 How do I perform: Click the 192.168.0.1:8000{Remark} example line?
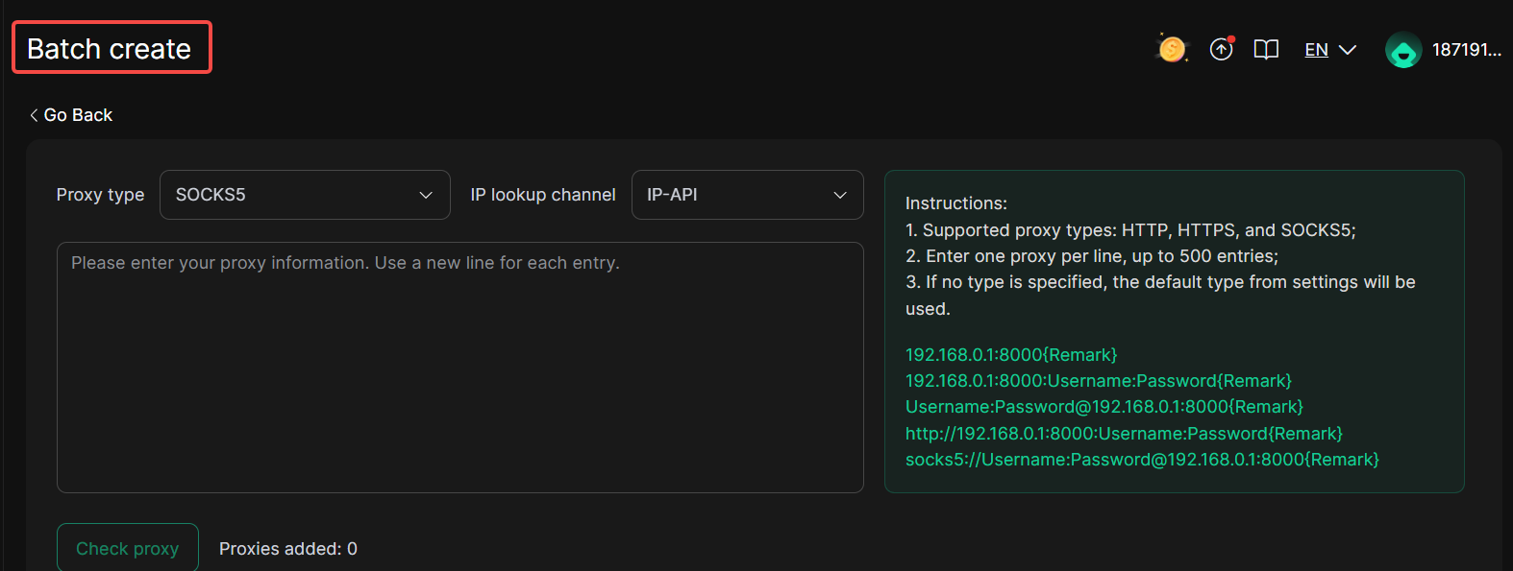point(1011,355)
